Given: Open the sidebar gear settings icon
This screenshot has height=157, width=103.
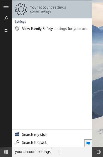Looking at the screenshot, I should tap(6, 30).
